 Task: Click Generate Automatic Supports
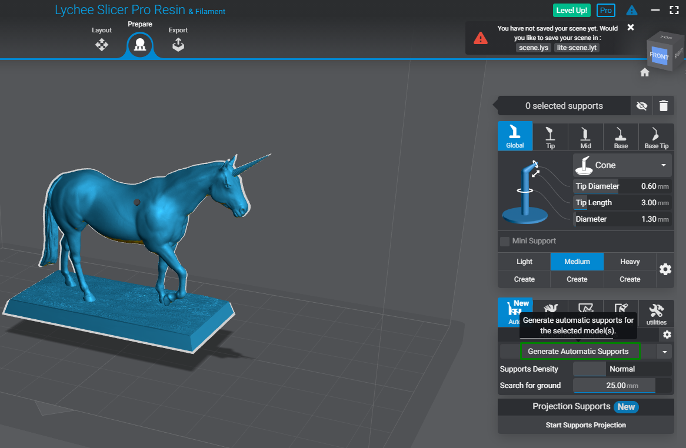click(580, 351)
